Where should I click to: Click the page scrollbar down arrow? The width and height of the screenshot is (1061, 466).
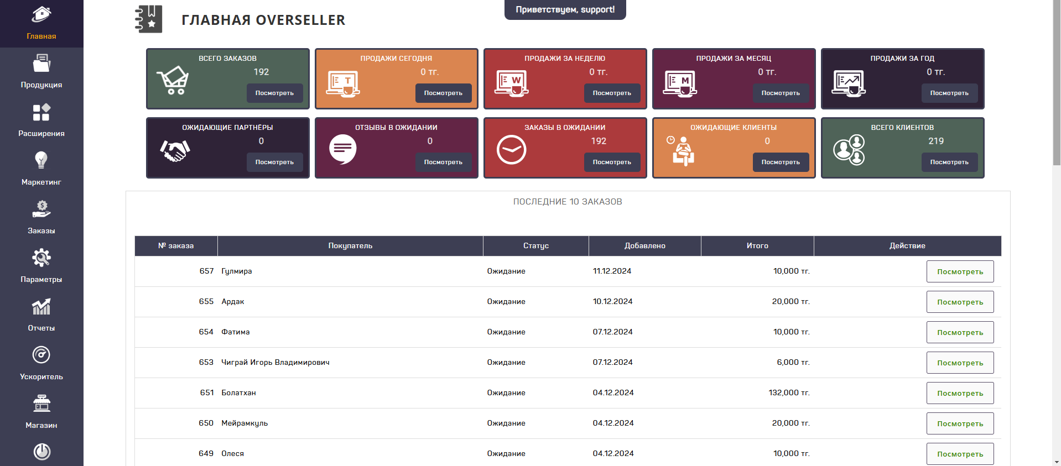point(1057,462)
